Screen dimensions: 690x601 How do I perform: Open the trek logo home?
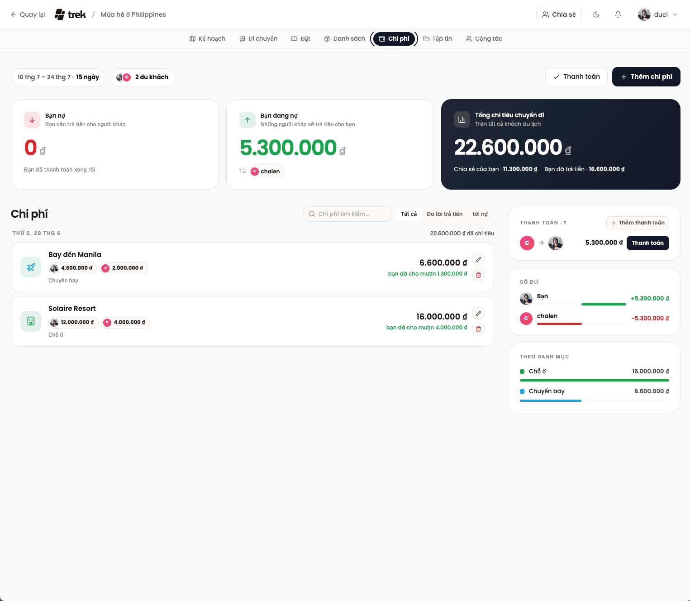tap(70, 14)
